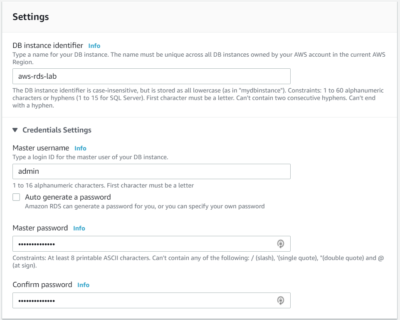Click the Settings panel header
400x320 pixels.
(200, 17)
